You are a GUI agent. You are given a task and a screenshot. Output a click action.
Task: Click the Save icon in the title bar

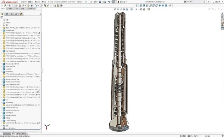tap(100, 2)
